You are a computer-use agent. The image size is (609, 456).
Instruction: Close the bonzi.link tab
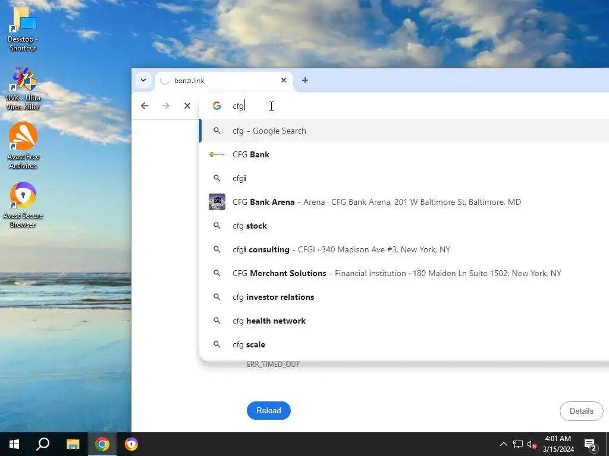coord(284,80)
